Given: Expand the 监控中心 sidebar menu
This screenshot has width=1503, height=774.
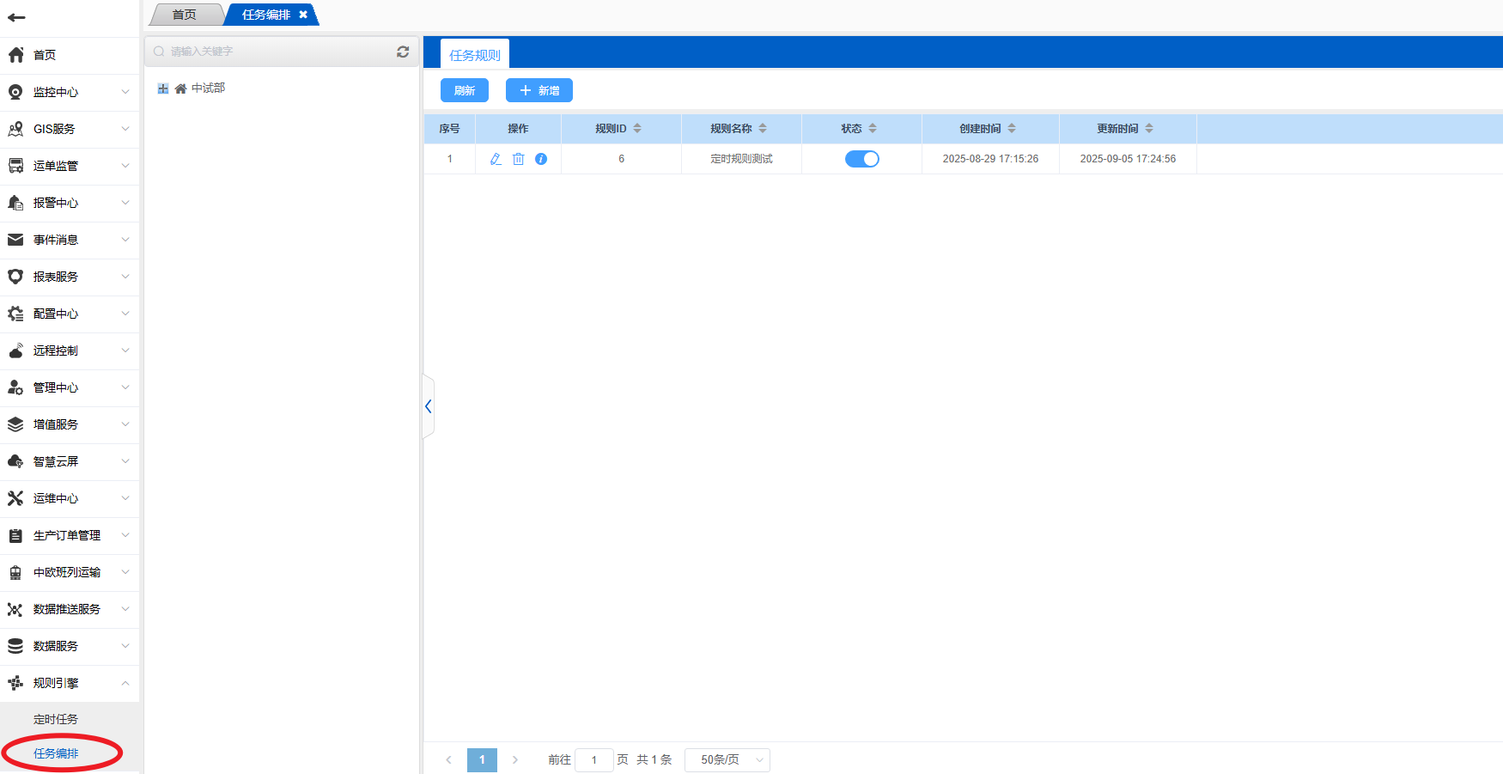Looking at the screenshot, I should pos(69,92).
